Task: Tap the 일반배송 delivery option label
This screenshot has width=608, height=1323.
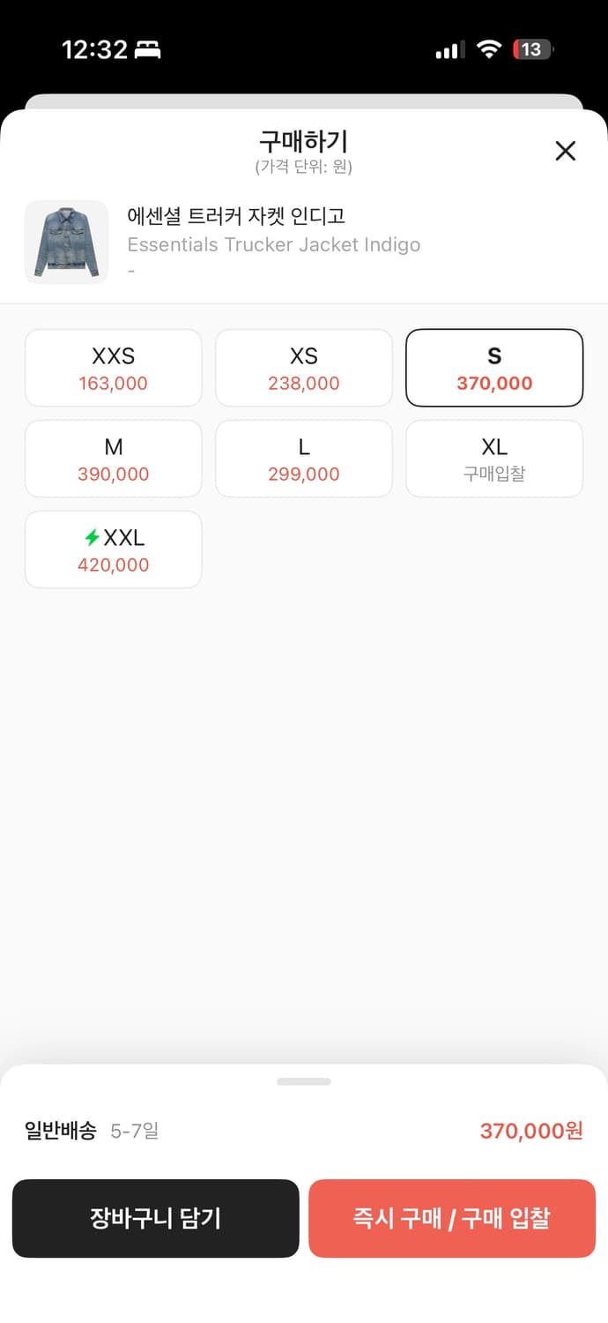Action: [x=61, y=1131]
